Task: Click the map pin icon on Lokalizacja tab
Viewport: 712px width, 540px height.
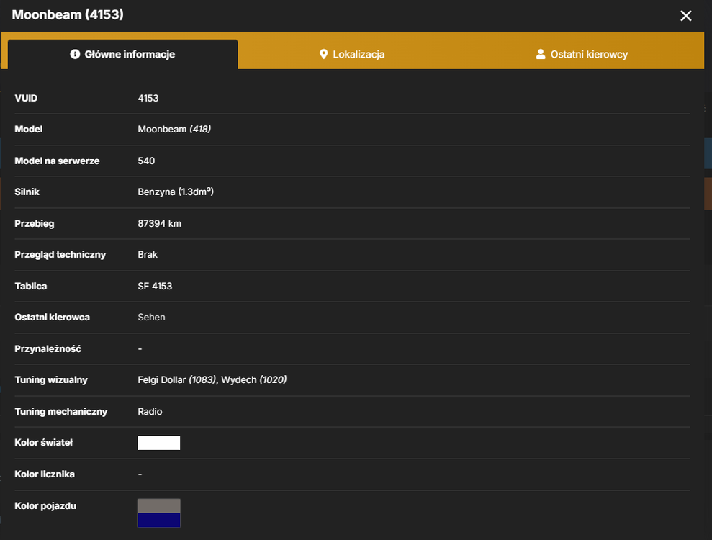Action: (x=323, y=54)
